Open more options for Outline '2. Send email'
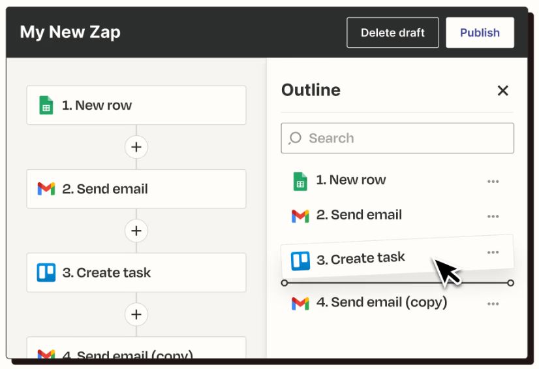Image resolution: width=539 pixels, height=369 pixels. [x=493, y=216]
